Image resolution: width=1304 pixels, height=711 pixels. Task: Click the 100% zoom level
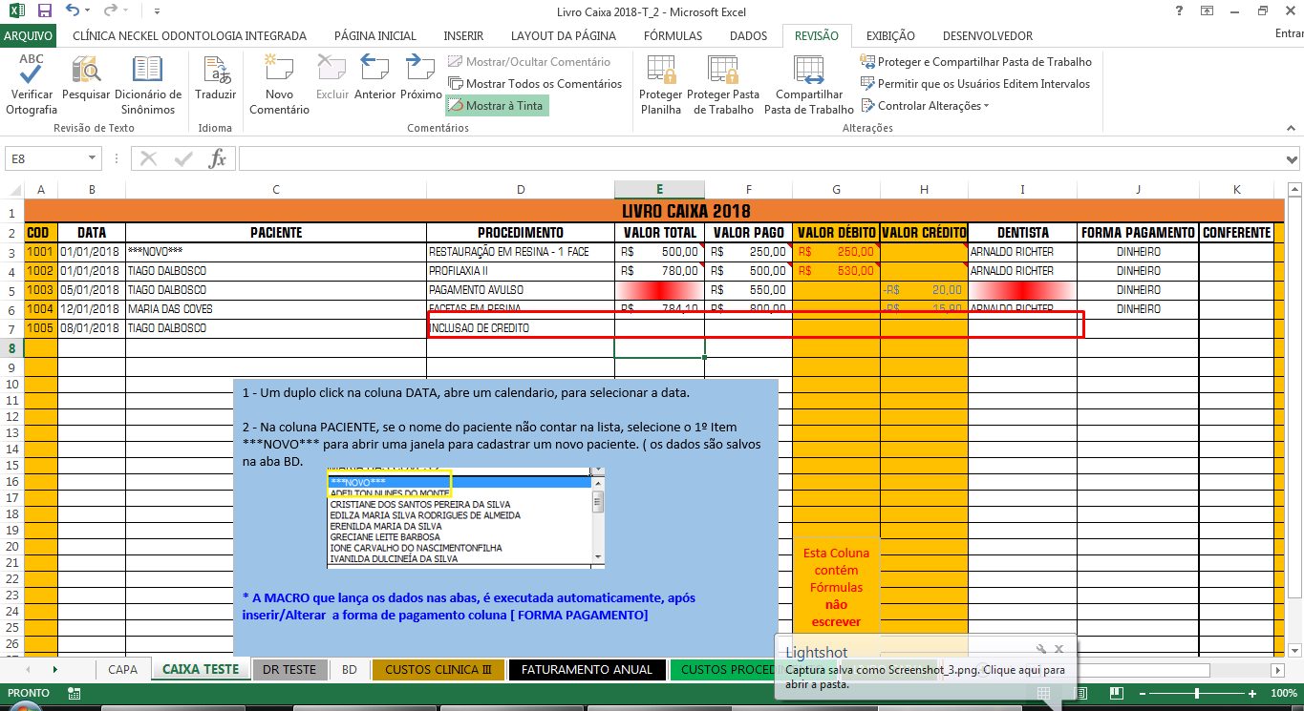pos(1284,694)
